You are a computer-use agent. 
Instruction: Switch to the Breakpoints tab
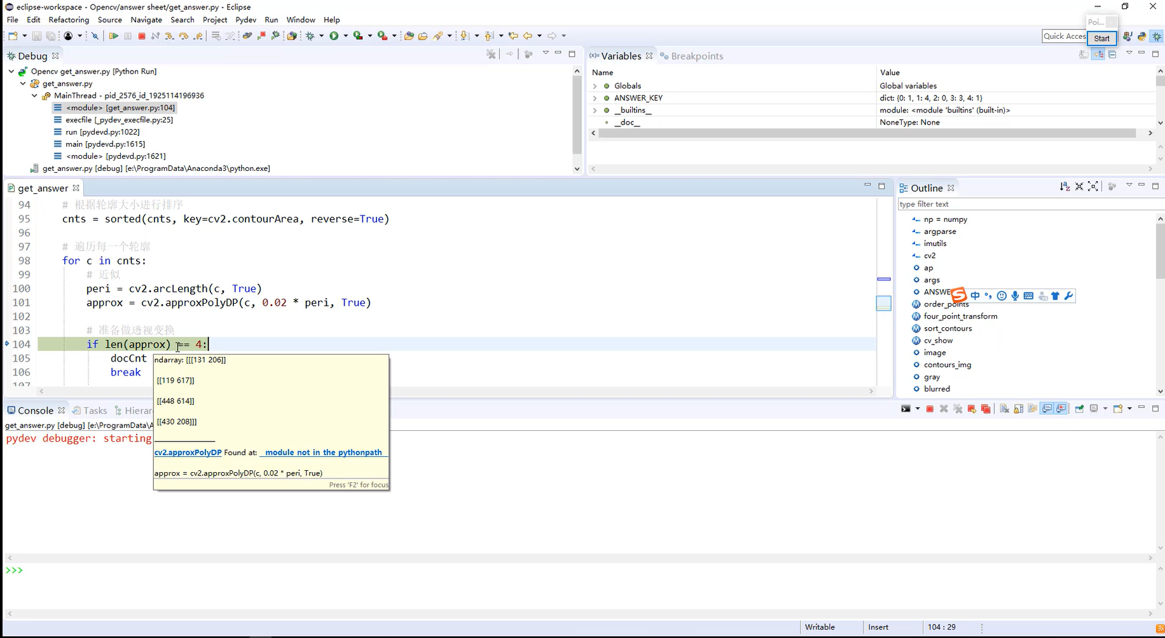coord(692,56)
